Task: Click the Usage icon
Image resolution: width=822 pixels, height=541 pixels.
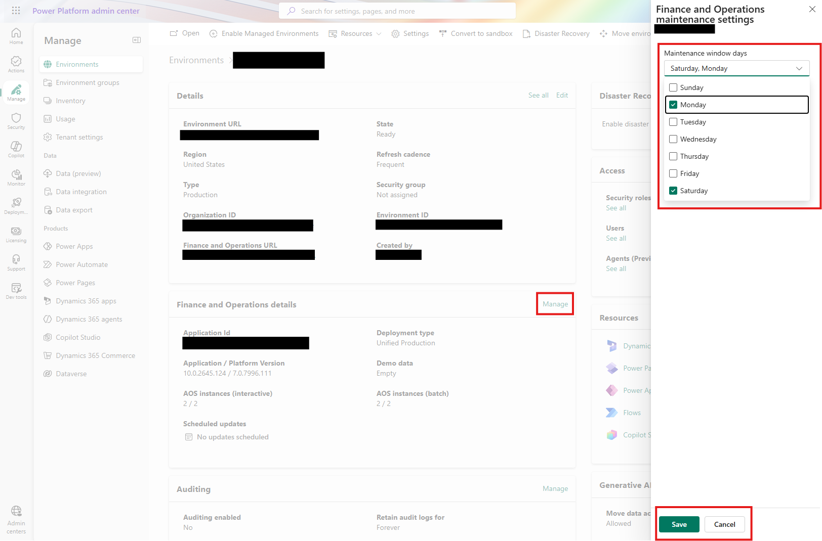Action: point(48,119)
